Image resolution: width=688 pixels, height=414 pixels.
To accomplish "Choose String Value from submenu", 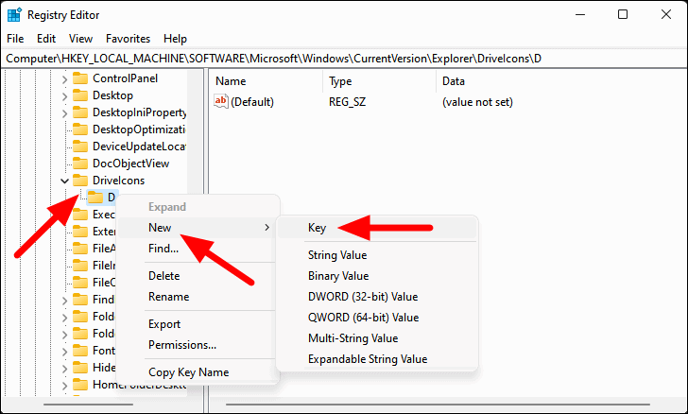I will tap(377, 255).
